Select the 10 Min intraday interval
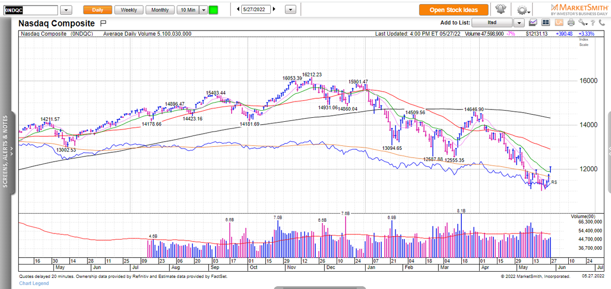 click(x=188, y=10)
